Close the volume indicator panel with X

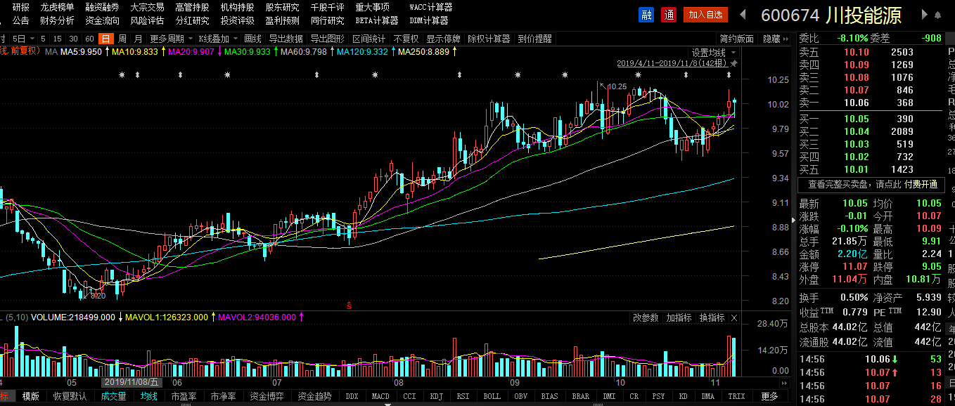click(734, 318)
